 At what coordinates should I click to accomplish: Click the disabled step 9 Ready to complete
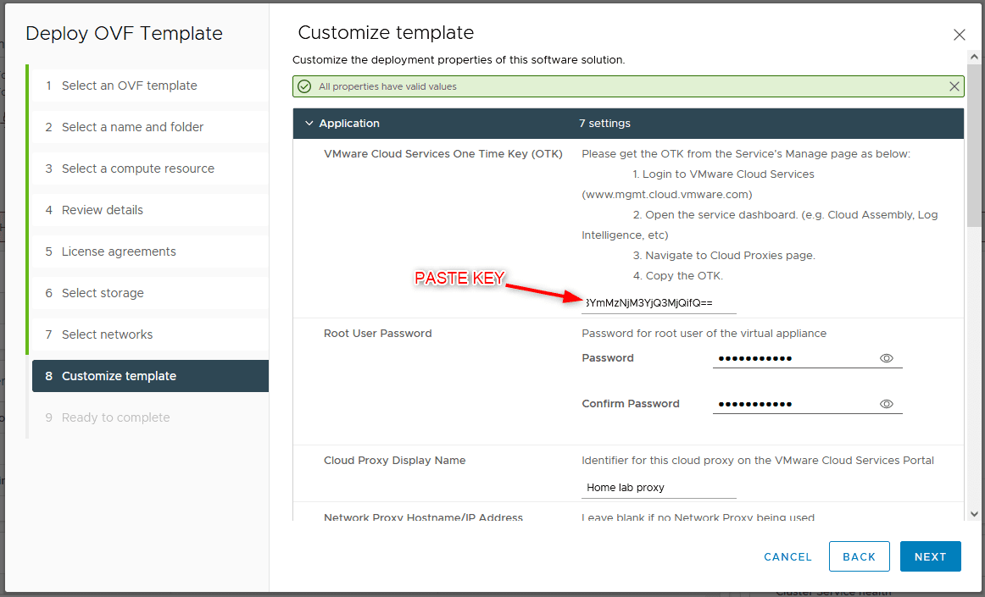click(149, 417)
